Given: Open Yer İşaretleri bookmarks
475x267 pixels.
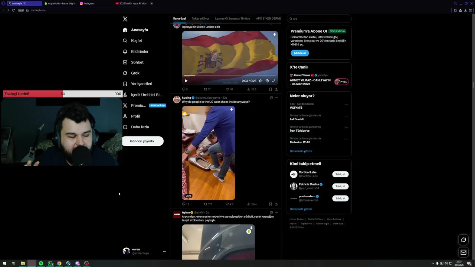Looking at the screenshot, I should [137, 84].
